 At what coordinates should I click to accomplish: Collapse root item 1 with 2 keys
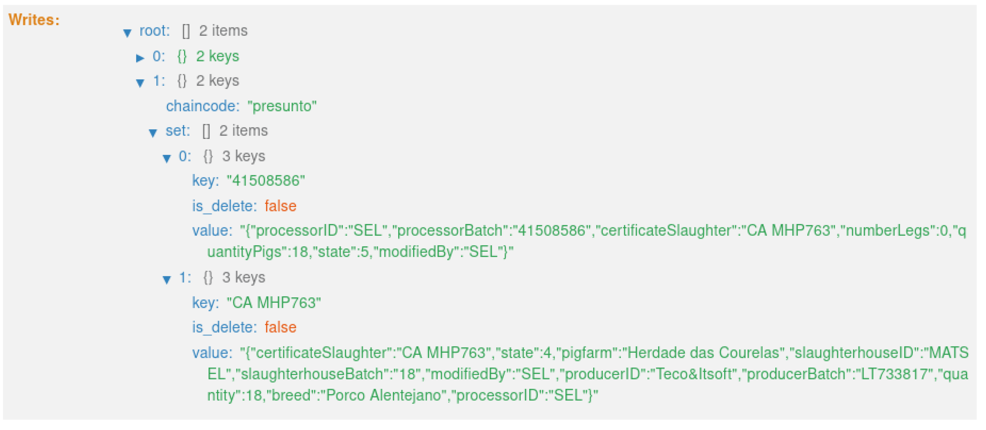tap(140, 83)
